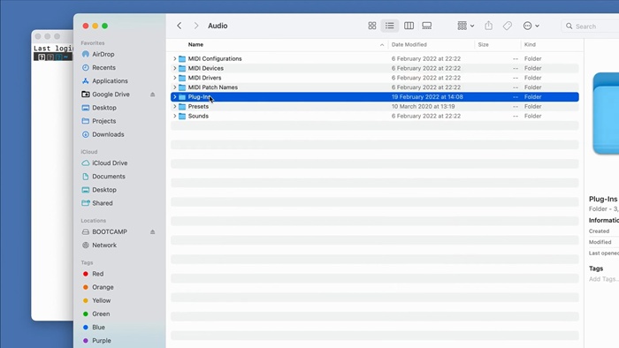Filter by the Red tag
The height and width of the screenshot is (348, 619).
point(97,274)
